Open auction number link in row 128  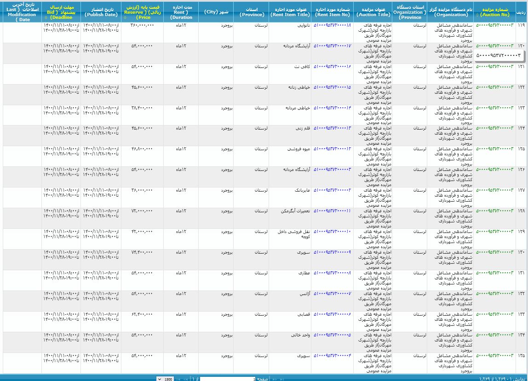click(x=494, y=211)
